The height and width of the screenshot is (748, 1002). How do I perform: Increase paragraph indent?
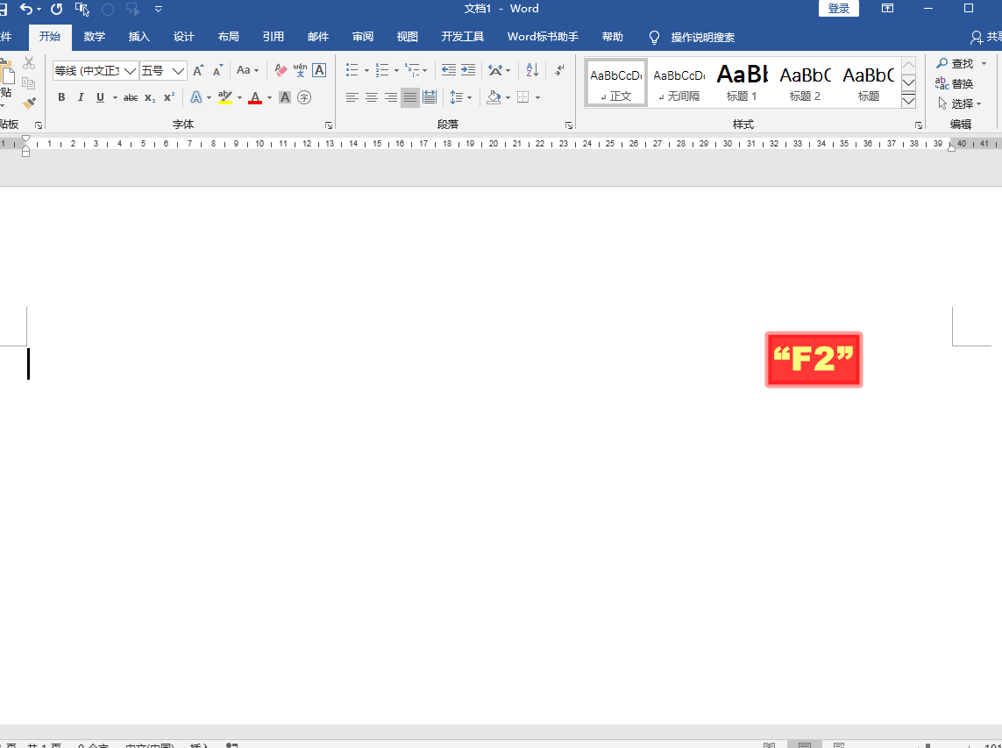pos(468,69)
